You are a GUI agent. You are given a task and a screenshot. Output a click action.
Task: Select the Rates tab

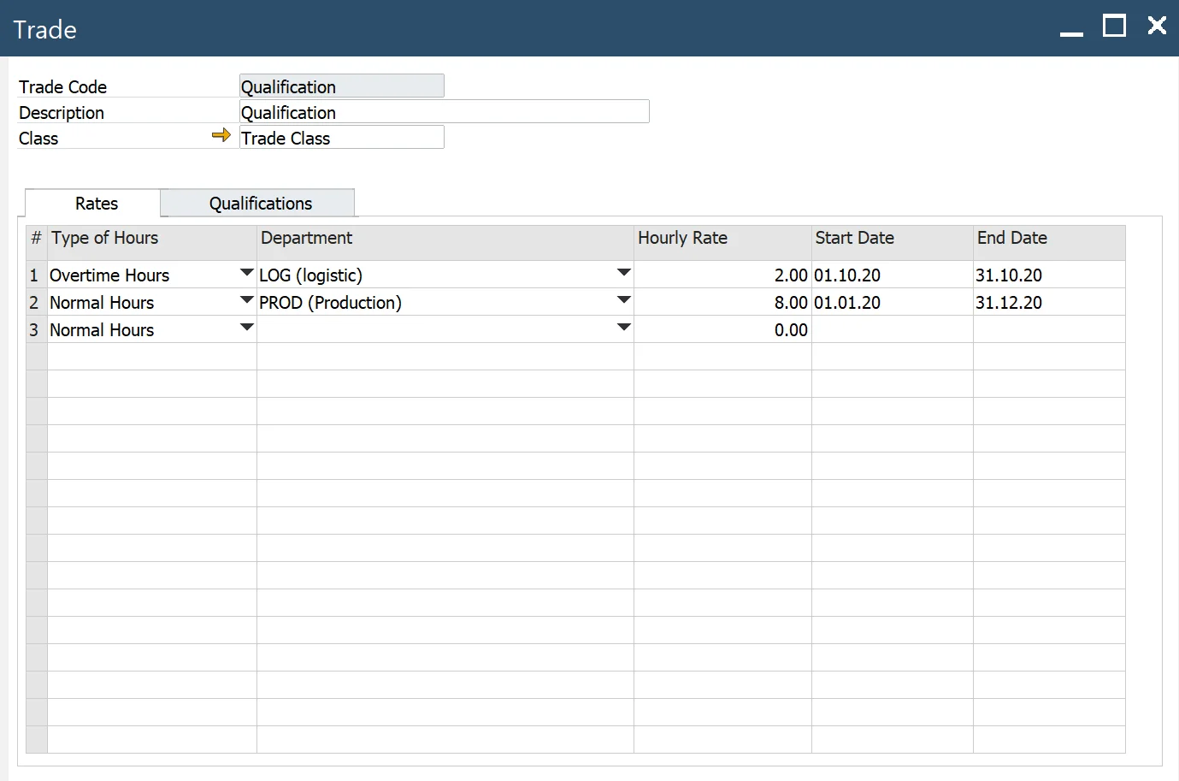(x=96, y=204)
